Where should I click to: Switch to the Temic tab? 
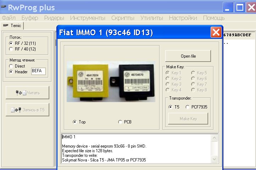pos(12,26)
